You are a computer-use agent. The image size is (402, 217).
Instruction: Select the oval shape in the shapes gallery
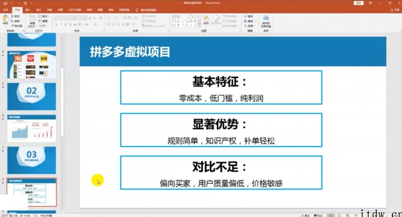tap(195, 17)
